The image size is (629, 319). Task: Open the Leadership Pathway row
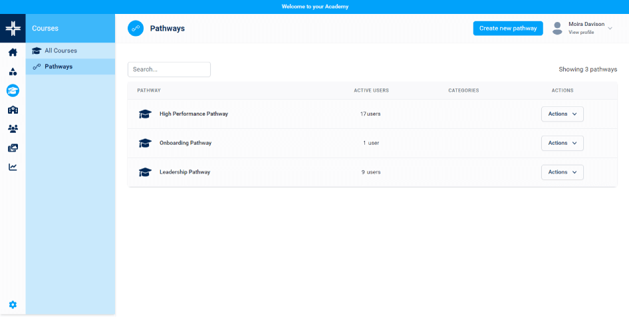185,172
